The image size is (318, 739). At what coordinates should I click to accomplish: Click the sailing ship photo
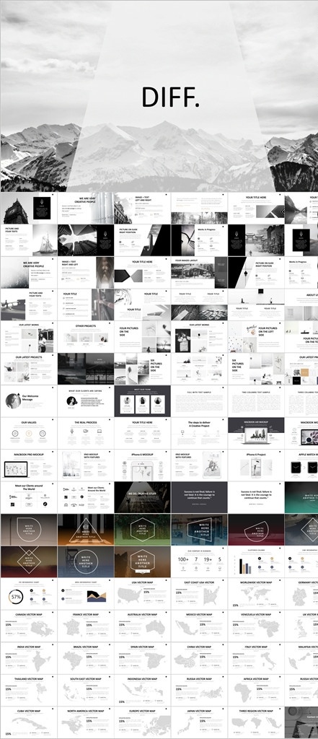pos(43,240)
